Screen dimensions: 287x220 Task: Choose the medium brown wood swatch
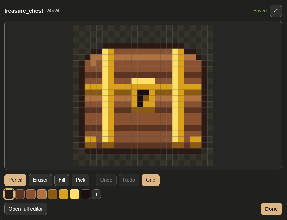tap(31, 194)
